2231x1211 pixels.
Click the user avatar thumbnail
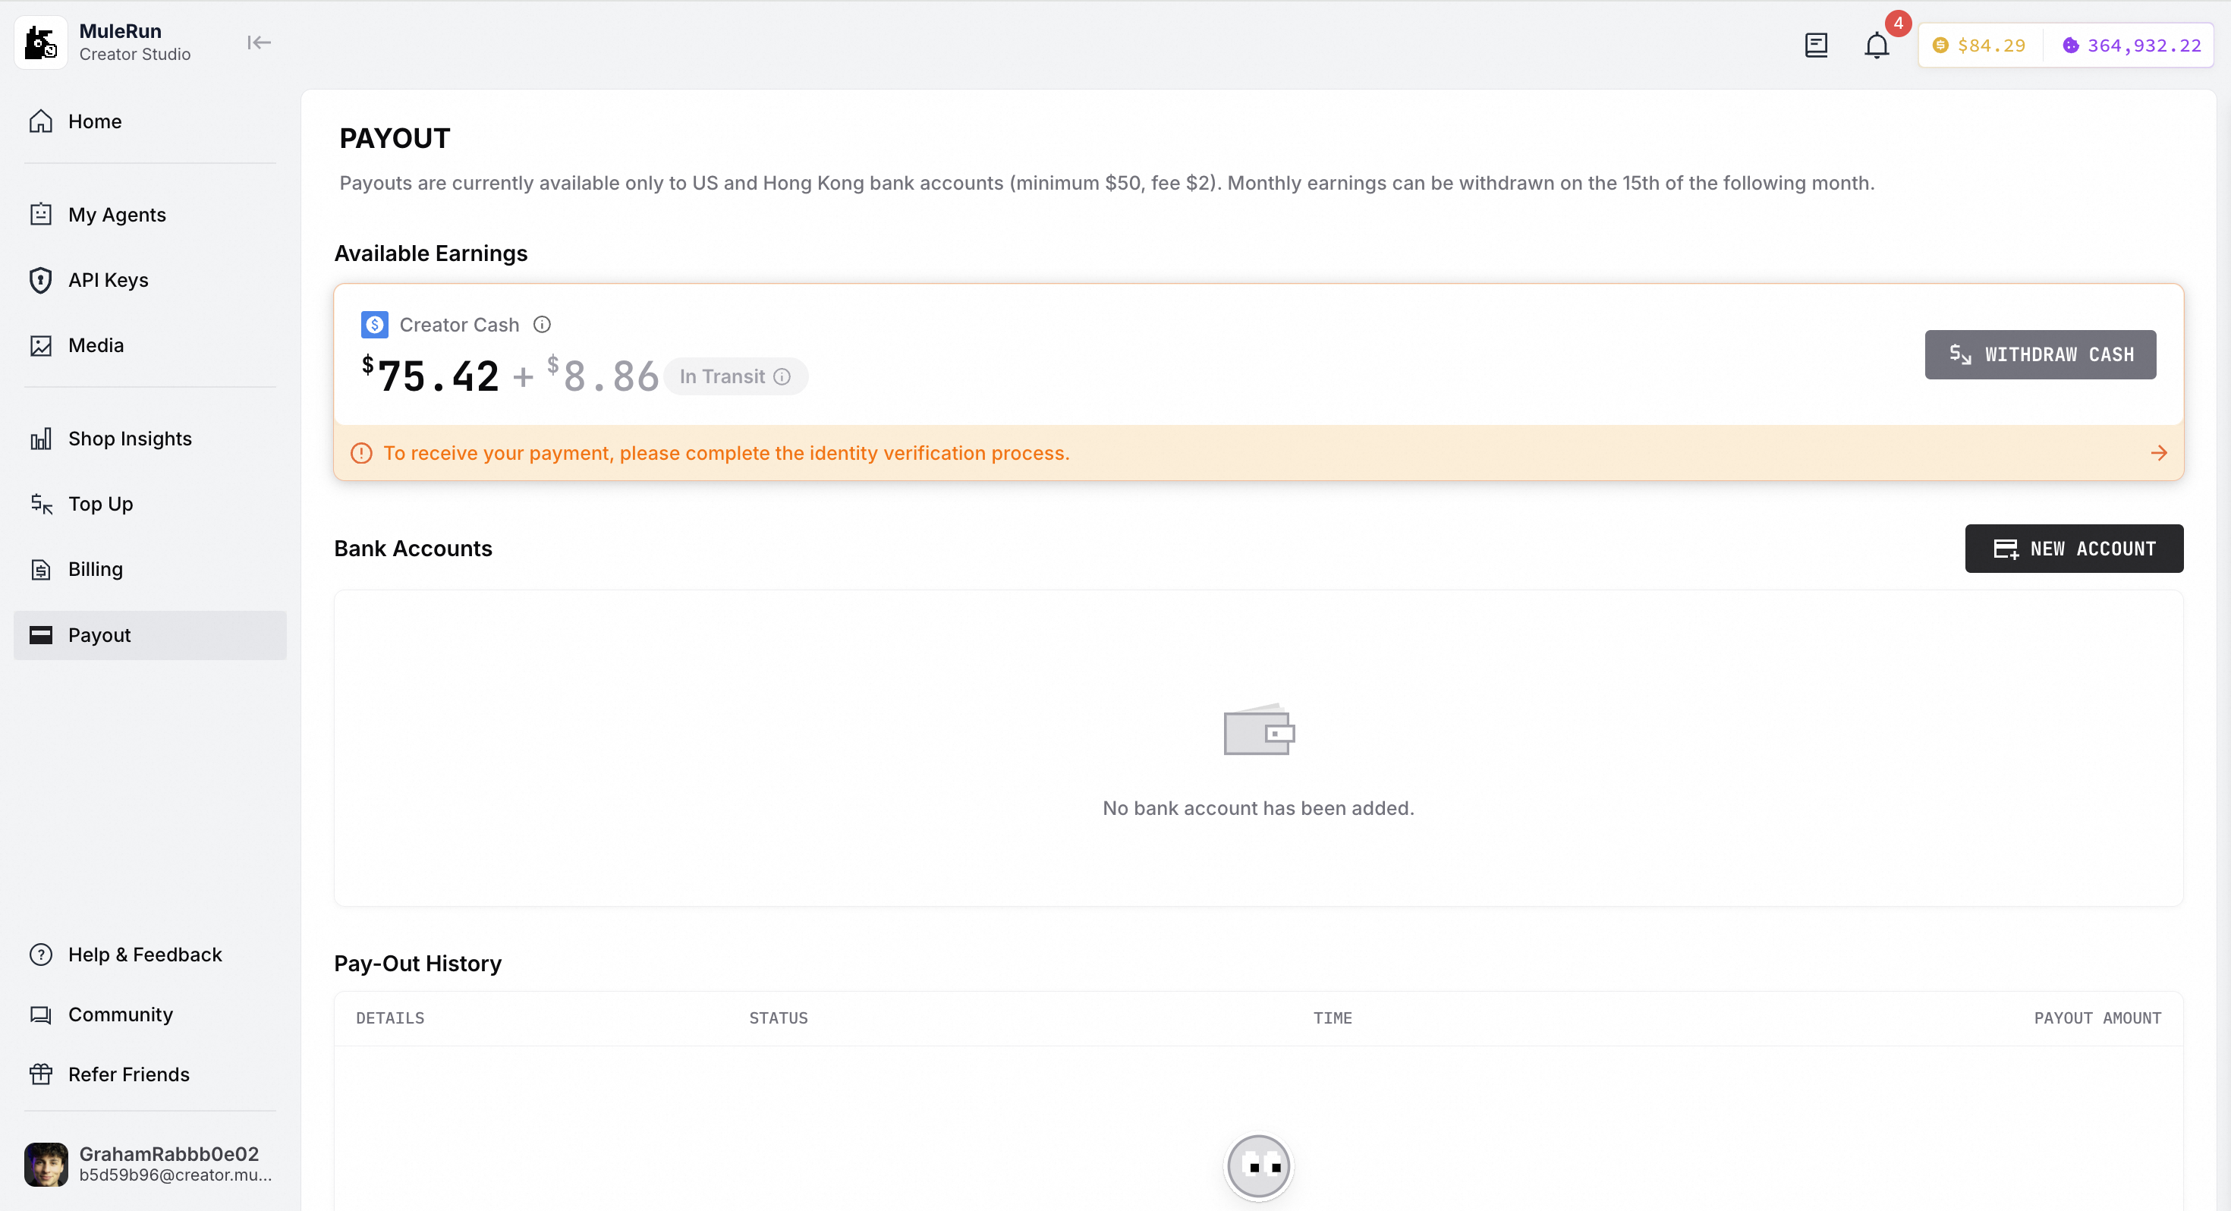point(46,1163)
